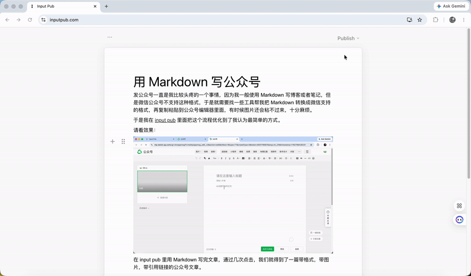Viewport: 471px width, 276px height.
Task: Open the browser Extensions puzzle icon
Action: pyautogui.click(x=435, y=20)
